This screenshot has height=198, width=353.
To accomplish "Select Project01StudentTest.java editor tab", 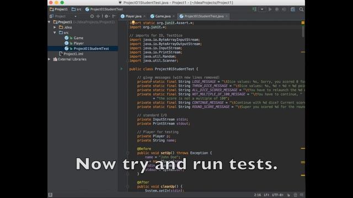I will [x=204, y=16].
